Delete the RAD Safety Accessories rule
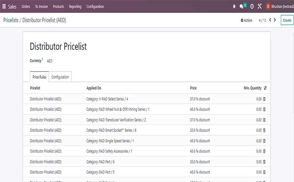Viewport: 294px width, 182px height. [264, 151]
